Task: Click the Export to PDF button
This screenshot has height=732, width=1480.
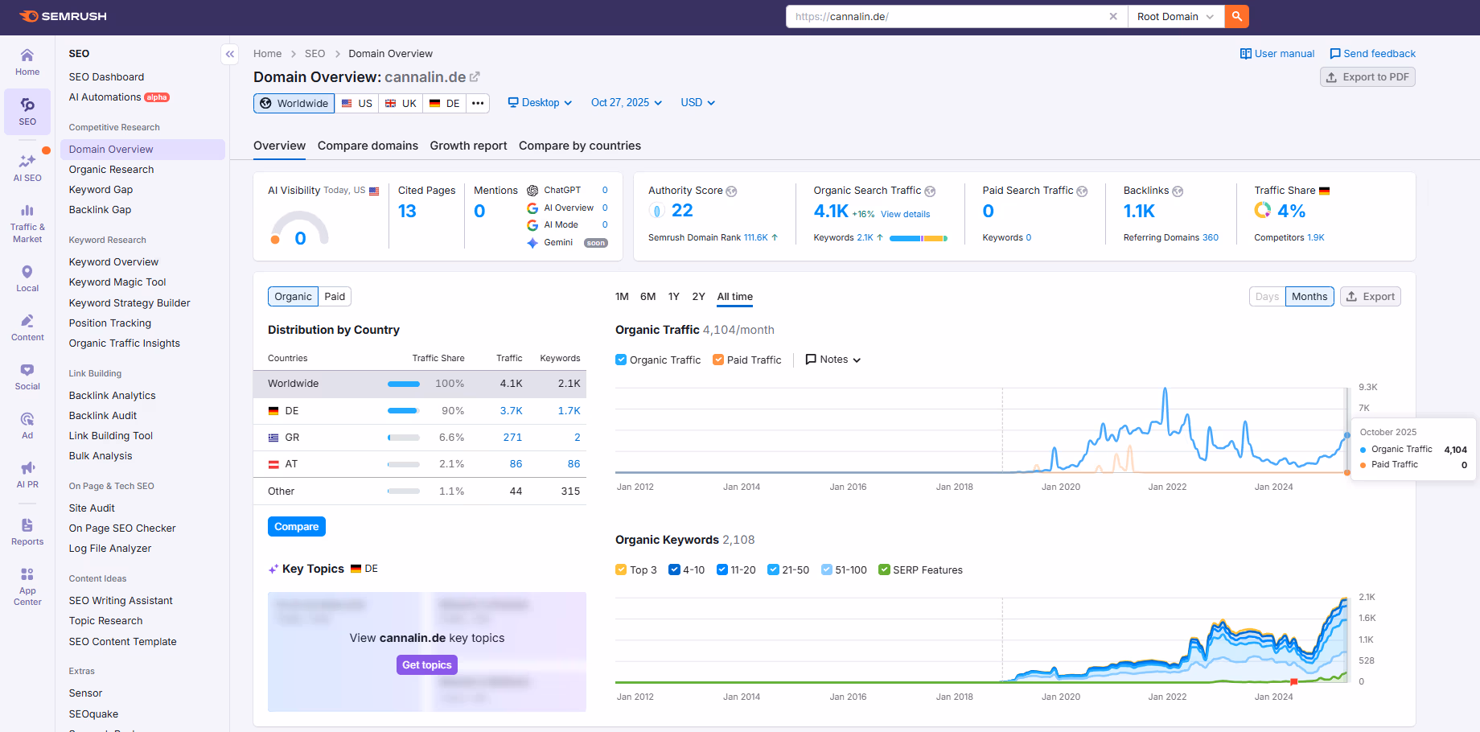Action: click(x=1367, y=77)
